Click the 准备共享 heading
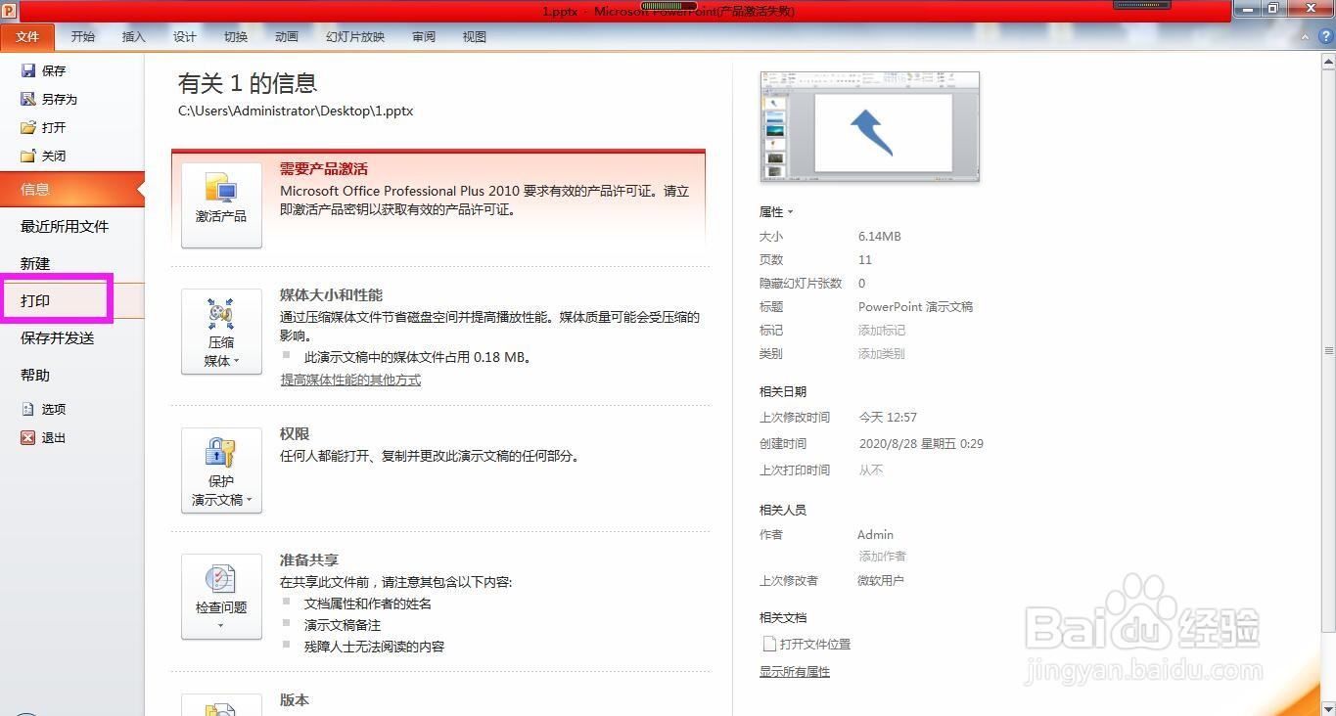This screenshot has width=1336, height=716. click(309, 560)
